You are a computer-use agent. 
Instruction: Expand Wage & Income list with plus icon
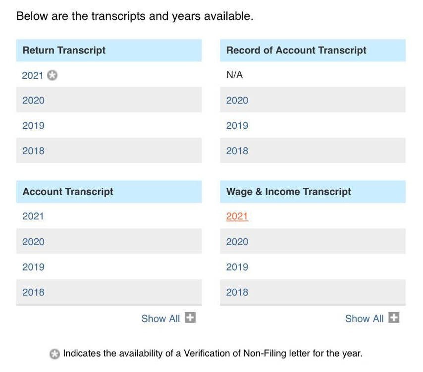(x=394, y=318)
